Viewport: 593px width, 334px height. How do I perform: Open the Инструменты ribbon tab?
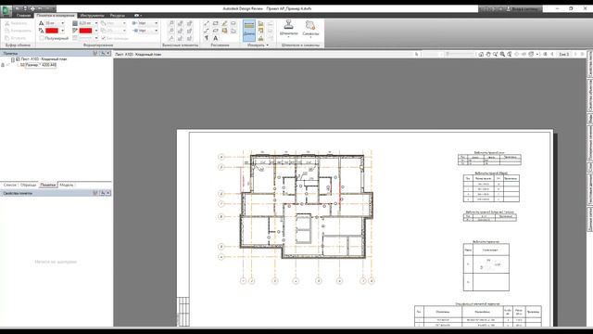[93, 16]
